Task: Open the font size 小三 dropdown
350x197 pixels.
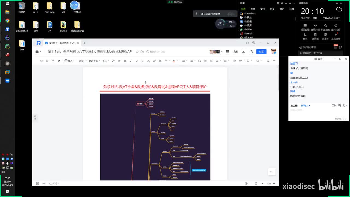Action: point(106,61)
